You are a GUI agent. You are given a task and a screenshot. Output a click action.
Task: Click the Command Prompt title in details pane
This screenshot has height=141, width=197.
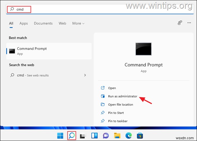(x=144, y=65)
